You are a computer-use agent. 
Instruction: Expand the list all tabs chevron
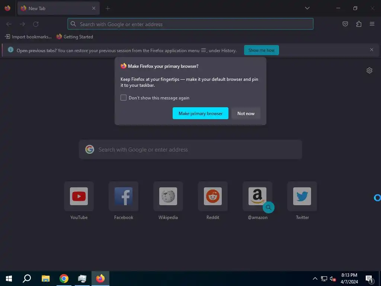click(x=307, y=8)
